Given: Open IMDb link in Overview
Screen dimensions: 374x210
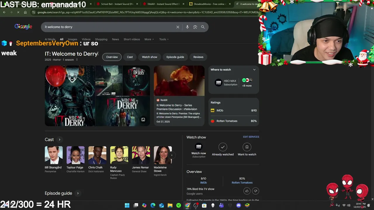Looking at the screenshot, I should click(203, 183).
